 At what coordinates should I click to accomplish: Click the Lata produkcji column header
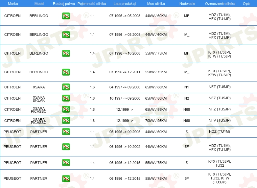point(125,3)
